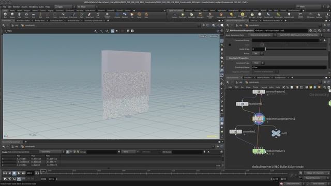This screenshot has height=186, width=331.
Task: Click the Tube shelf tool
Action: [19, 15]
